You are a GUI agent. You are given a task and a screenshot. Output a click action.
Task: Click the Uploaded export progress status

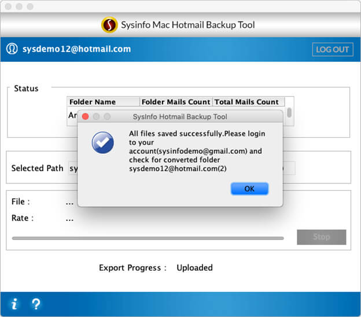click(194, 267)
